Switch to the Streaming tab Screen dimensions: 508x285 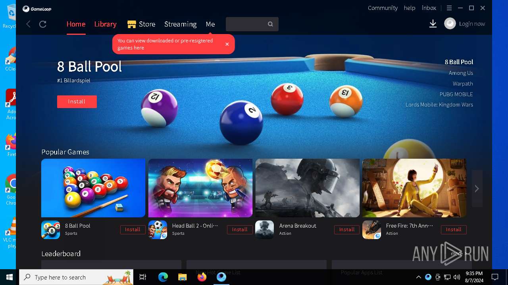tap(181, 24)
